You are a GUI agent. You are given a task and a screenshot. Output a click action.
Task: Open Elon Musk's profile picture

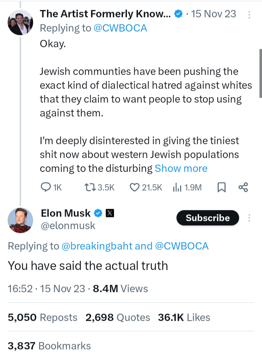coord(20,220)
